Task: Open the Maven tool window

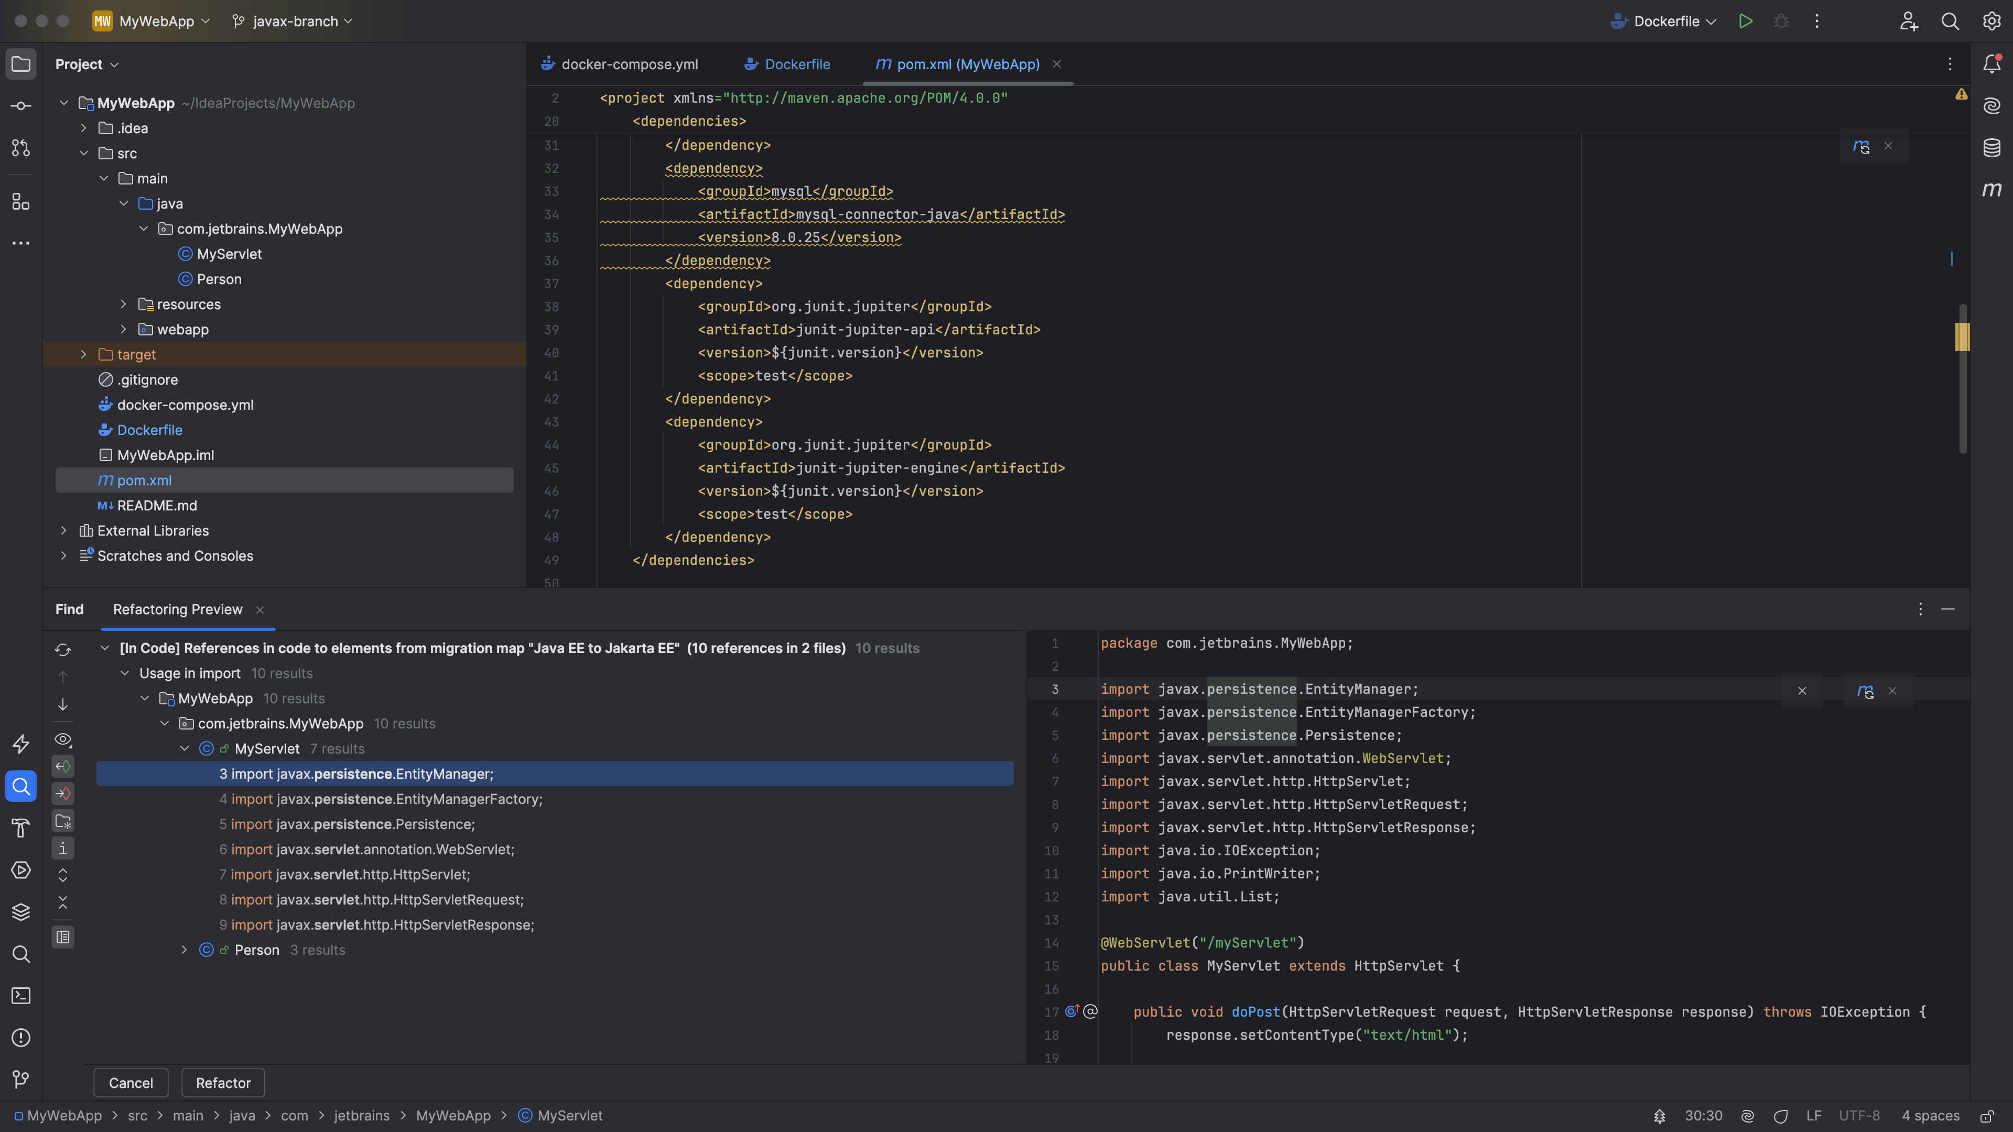Action: click(x=1992, y=188)
